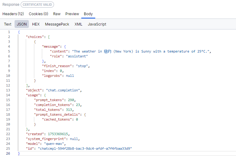Select the Body tab
The height and width of the screenshot is (164, 236).
click(88, 14)
